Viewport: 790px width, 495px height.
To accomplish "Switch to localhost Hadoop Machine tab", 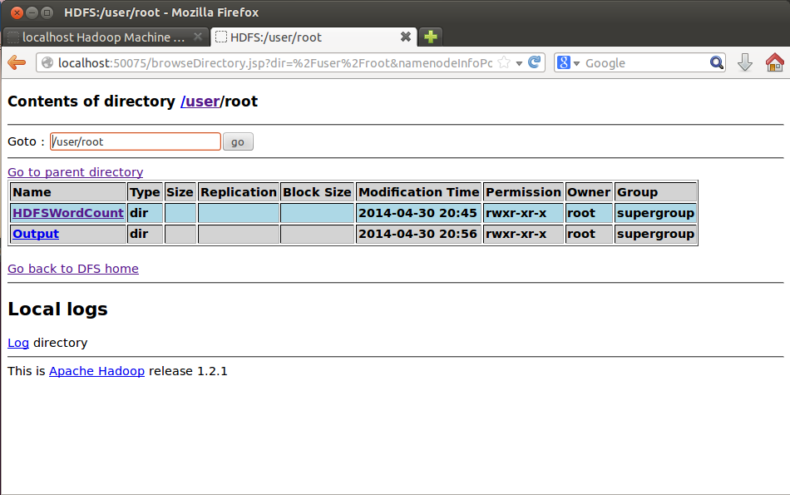I will tap(106, 37).
